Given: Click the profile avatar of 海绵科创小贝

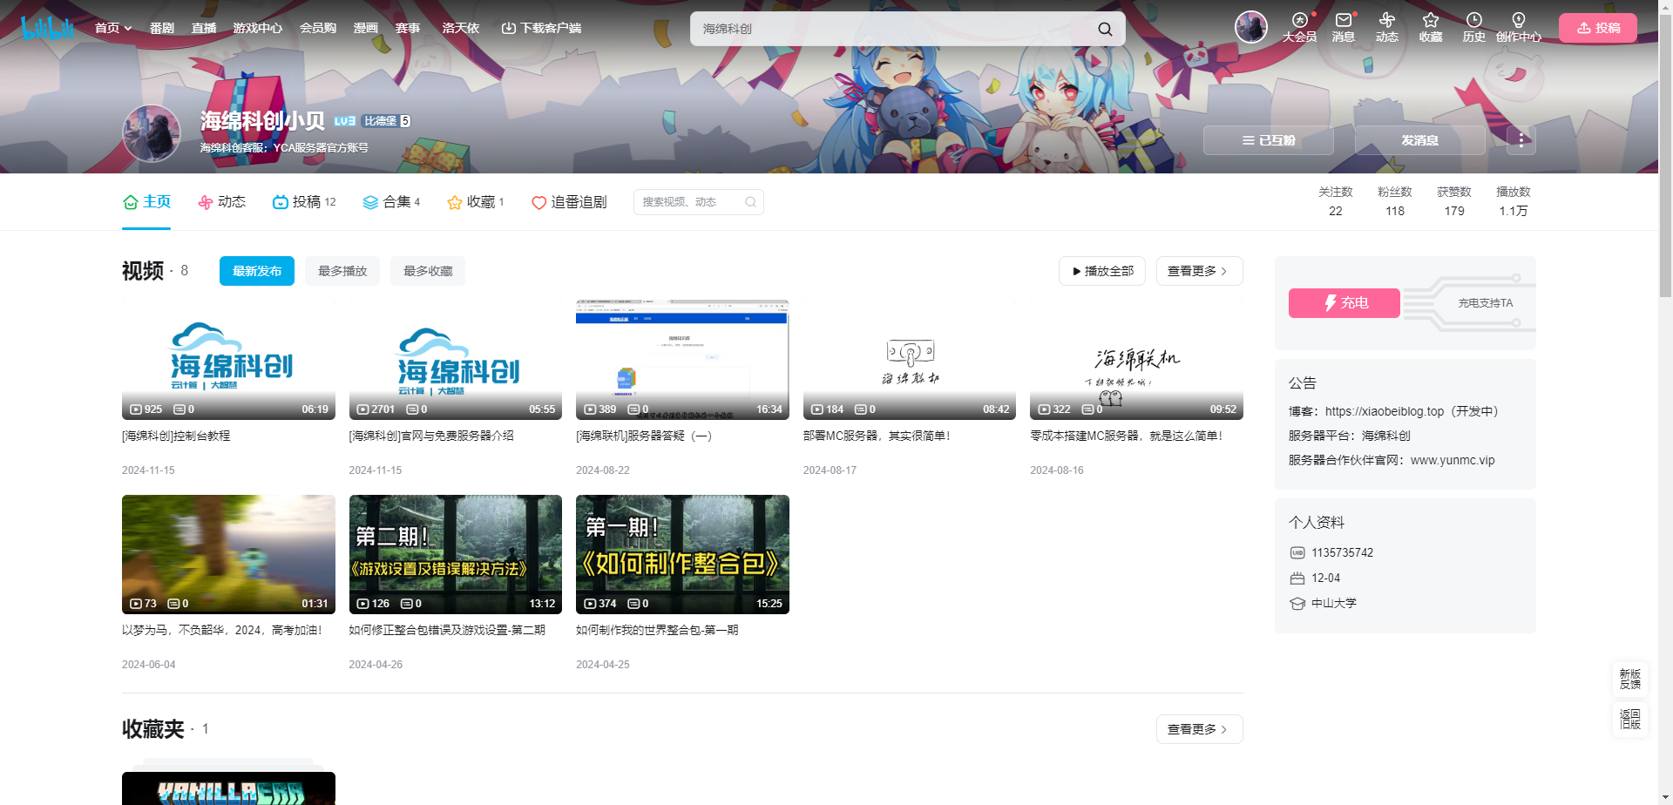Looking at the screenshot, I should tap(151, 133).
